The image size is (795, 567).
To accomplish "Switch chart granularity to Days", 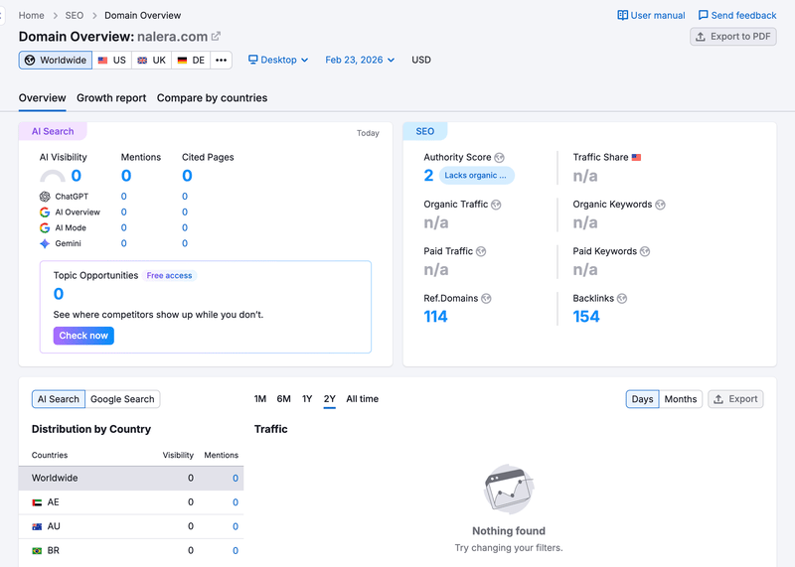I will 642,399.
